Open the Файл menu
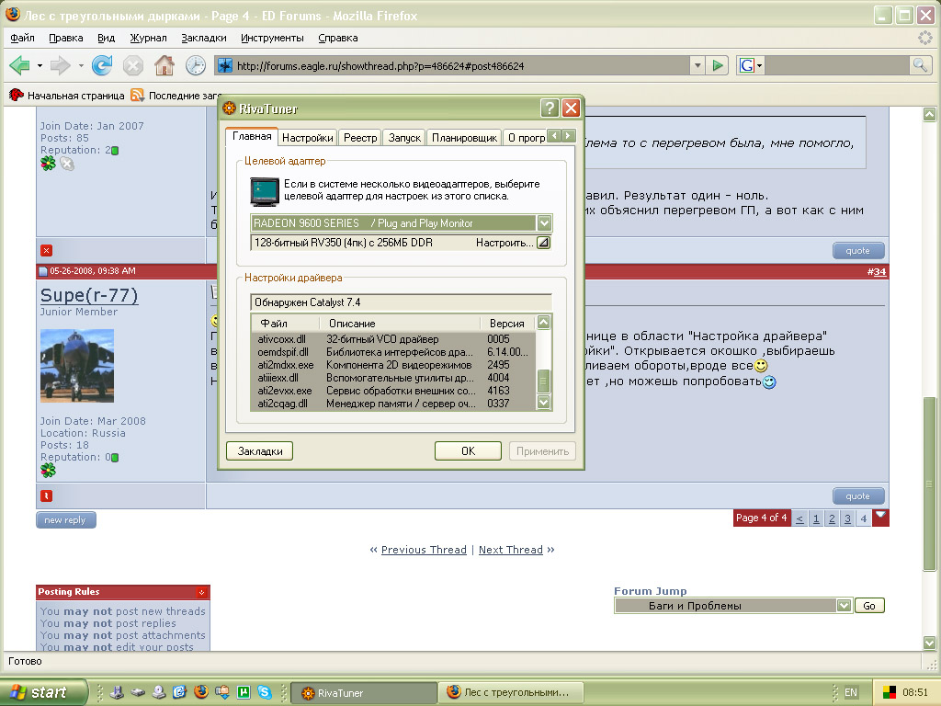Image resolution: width=941 pixels, height=706 pixels. pyautogui.click(x=22, y=38)
